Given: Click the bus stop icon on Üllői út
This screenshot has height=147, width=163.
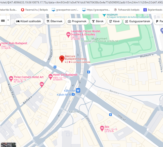Looking at the screenshot, I should (111, 114).
